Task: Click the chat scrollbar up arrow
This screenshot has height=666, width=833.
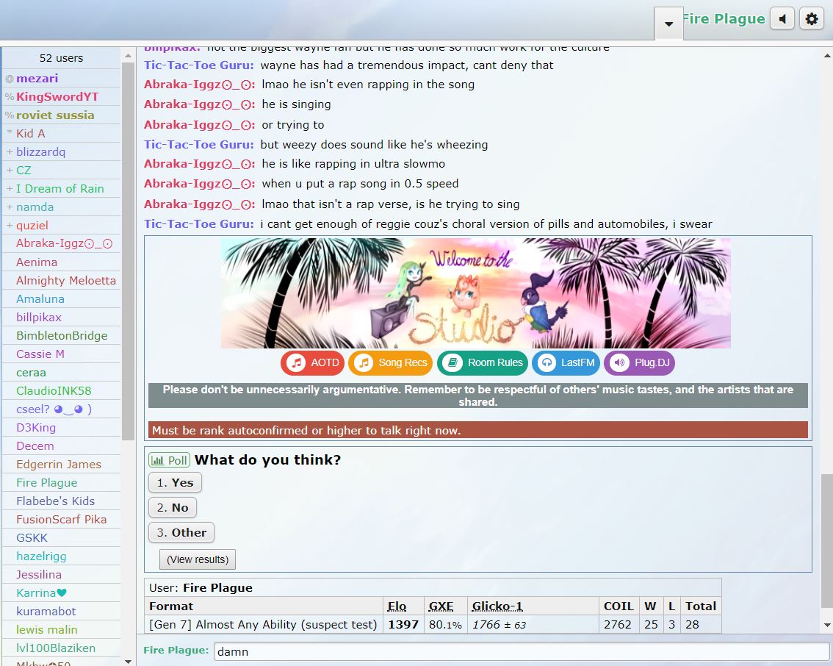Action: tap(827, 55)
